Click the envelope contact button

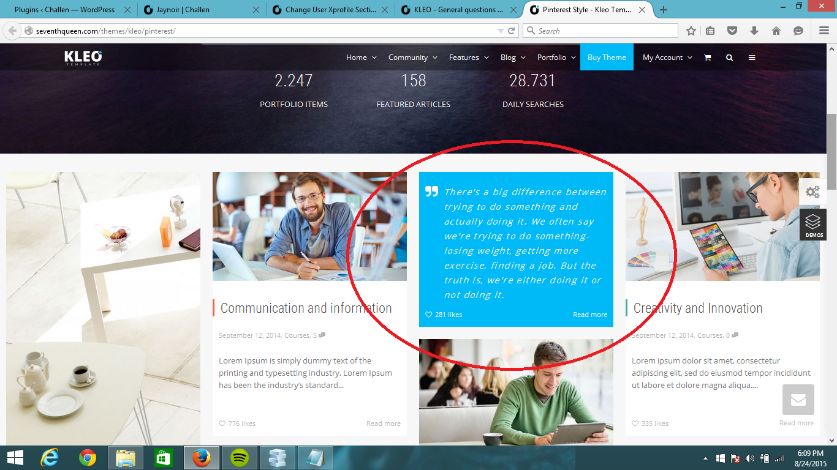[798, 400]
